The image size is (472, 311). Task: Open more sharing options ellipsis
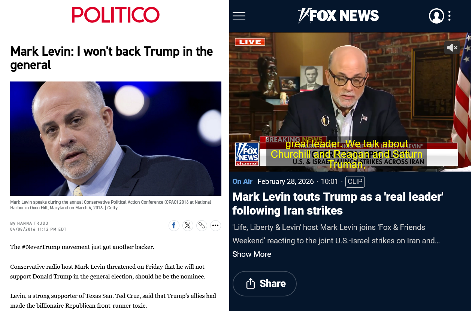(x=215, y=225)
